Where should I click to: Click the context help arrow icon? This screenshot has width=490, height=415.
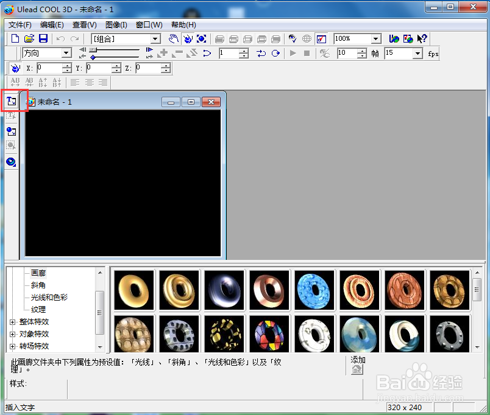coord(422,39)
